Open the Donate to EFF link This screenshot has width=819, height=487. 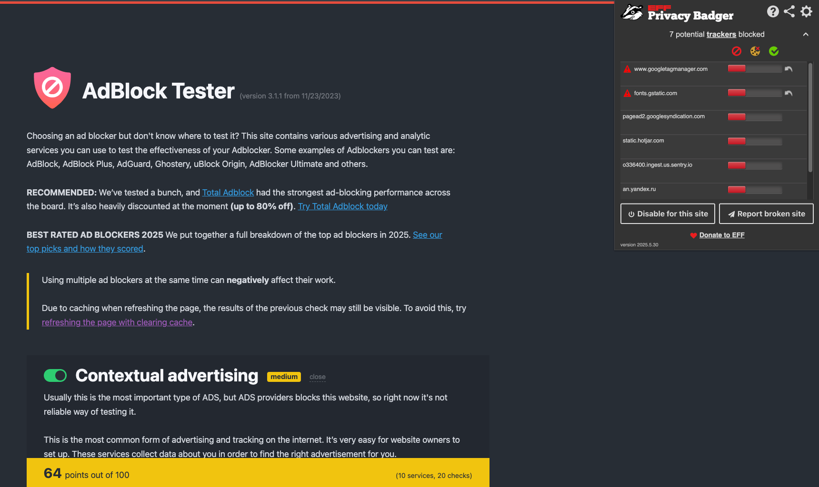[x=722, y=235]
